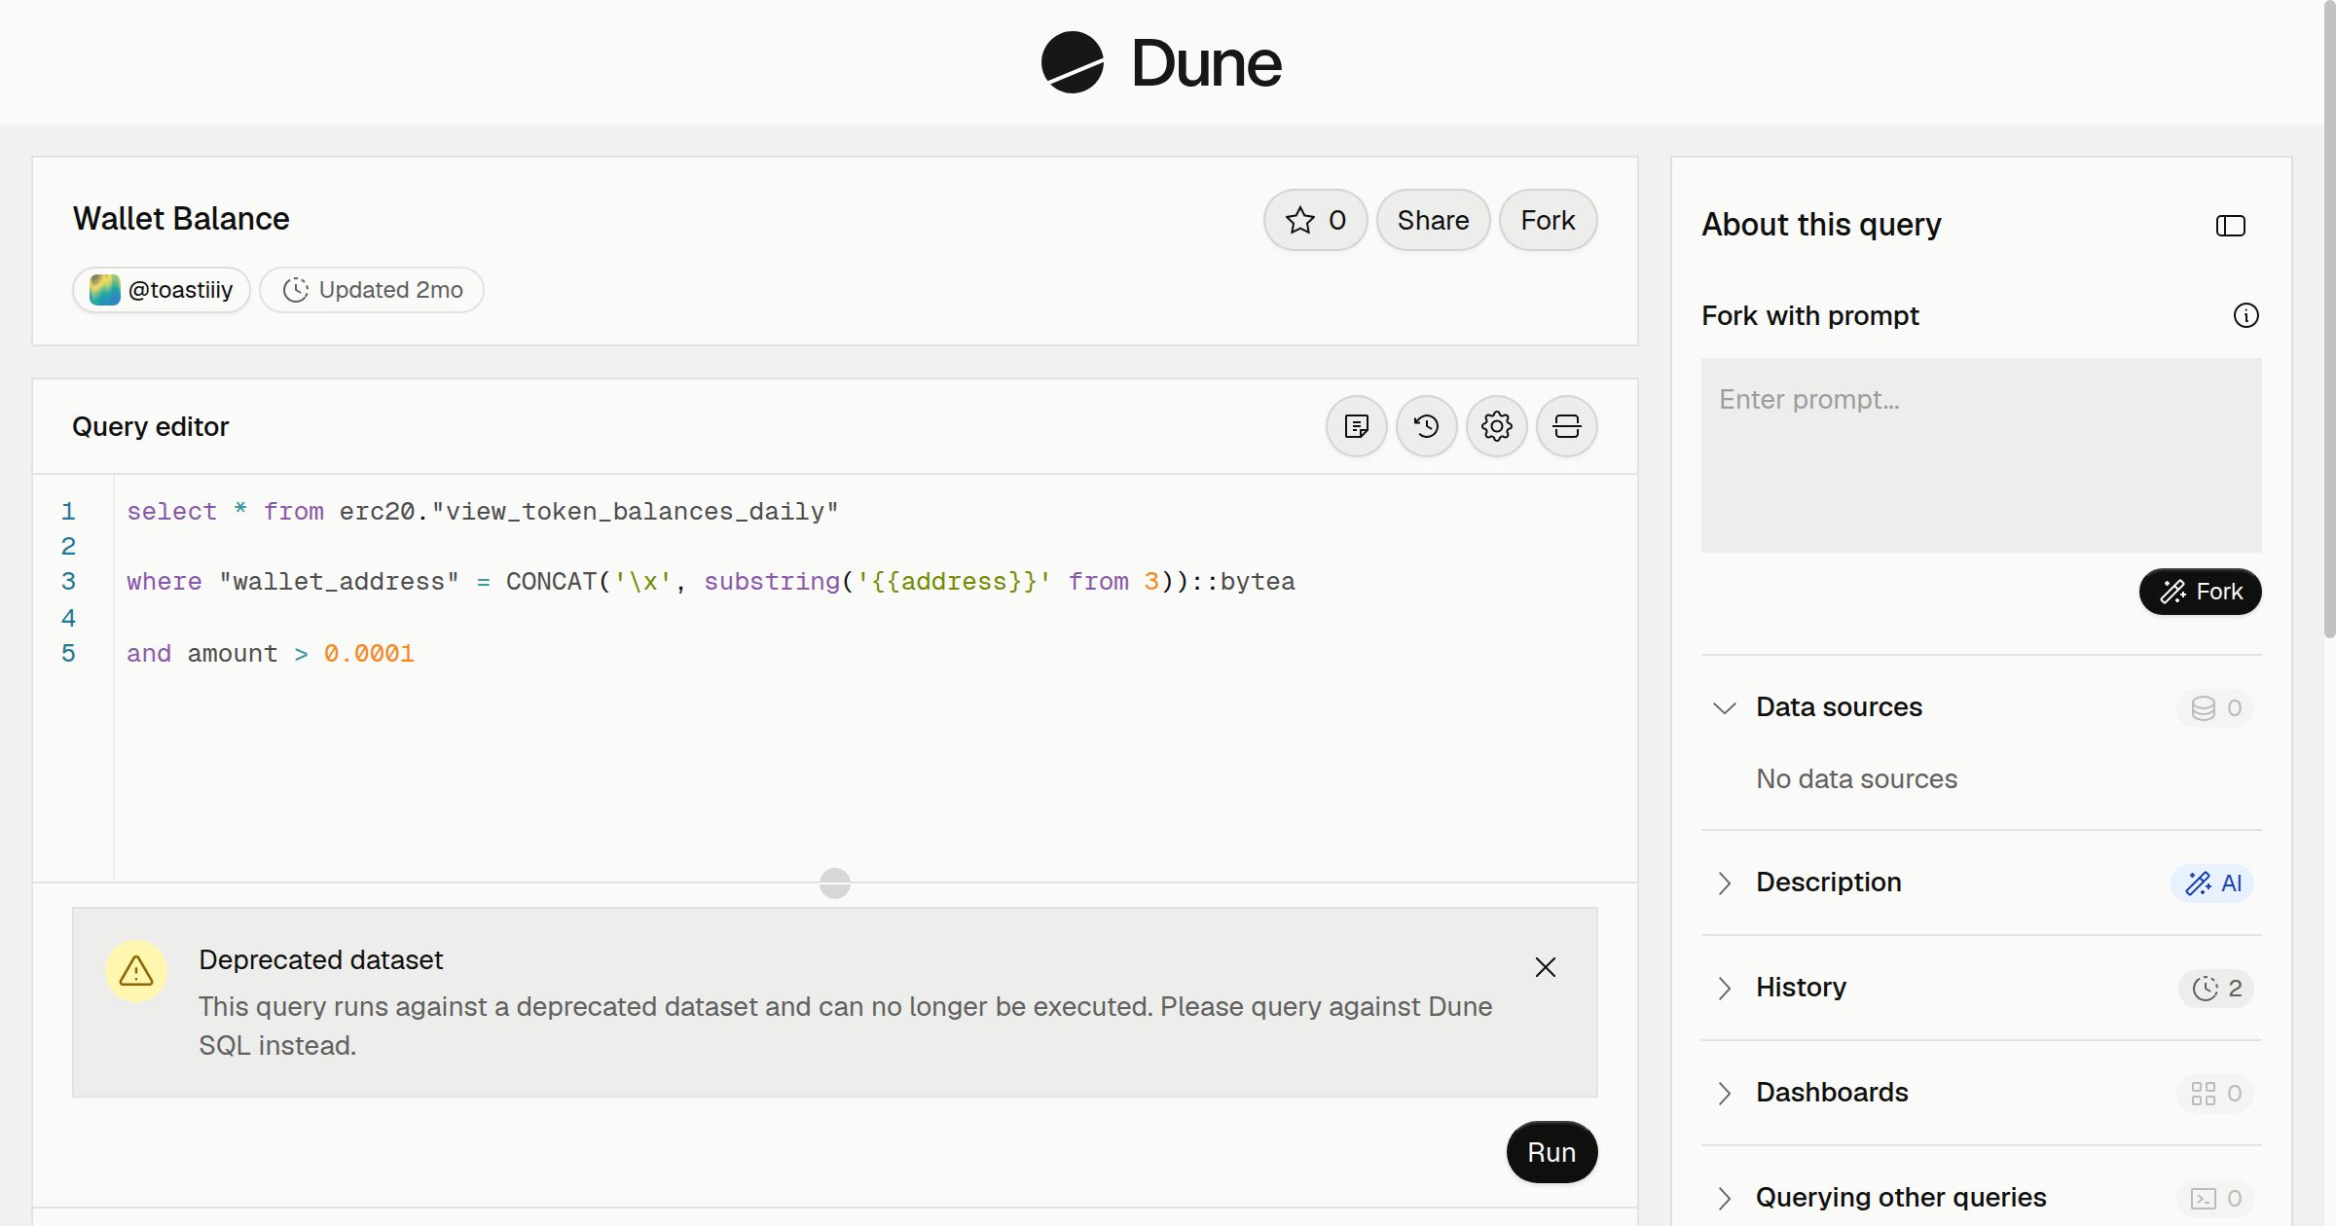Click the Dune logo at top
The height and width of the screenshot is (1226, 2336).
pyautogui.click(x=1161, y=62)
